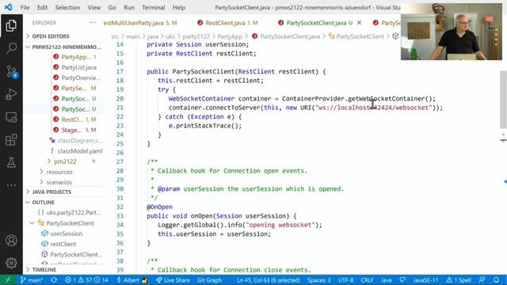507x285 pixels.
Task: Change end of line sequence CRLF
Action: [x=367, y=280]
